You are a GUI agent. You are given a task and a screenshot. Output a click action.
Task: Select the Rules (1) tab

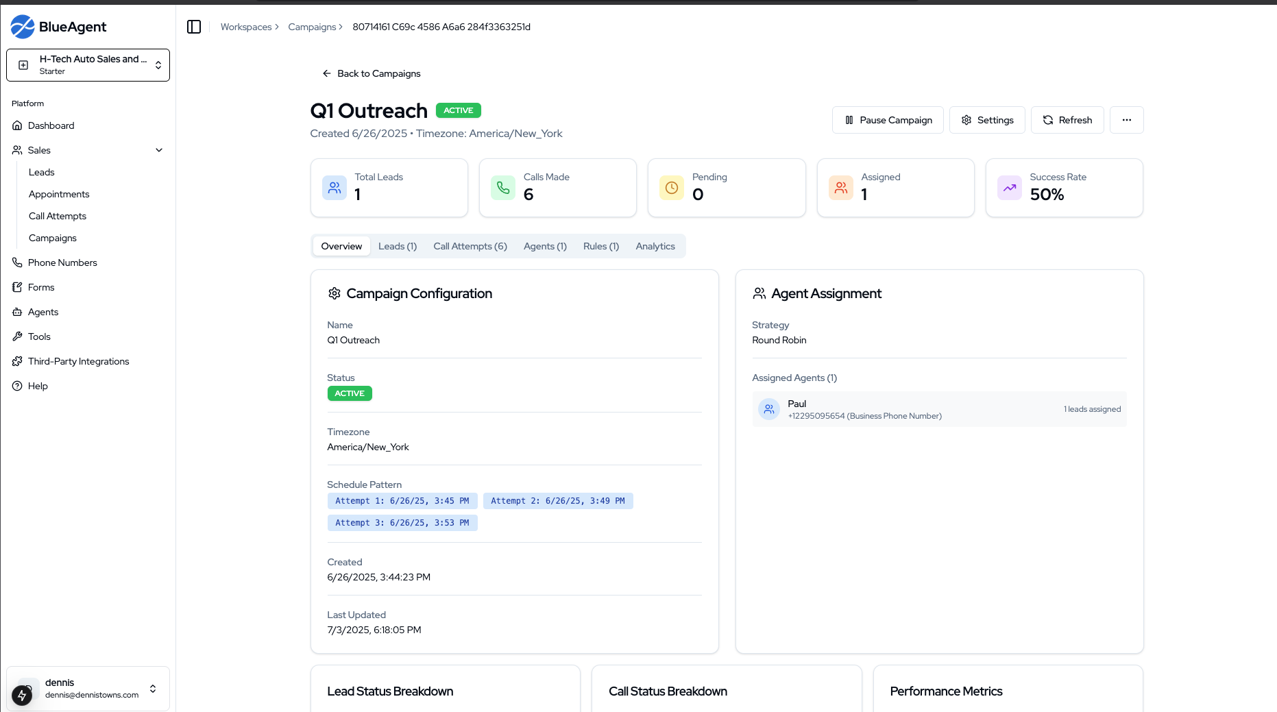tap(601, 246)
